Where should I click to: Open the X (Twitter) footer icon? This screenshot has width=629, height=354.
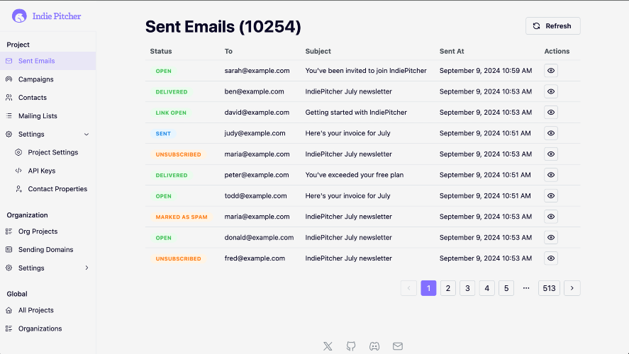pos(328,346)
